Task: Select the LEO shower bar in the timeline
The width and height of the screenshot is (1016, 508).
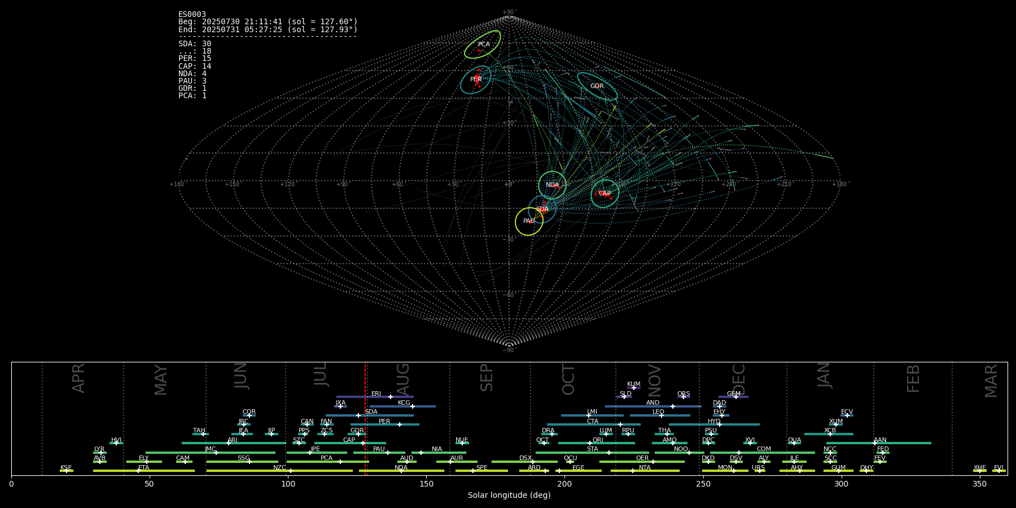Action: click(660, 415)
